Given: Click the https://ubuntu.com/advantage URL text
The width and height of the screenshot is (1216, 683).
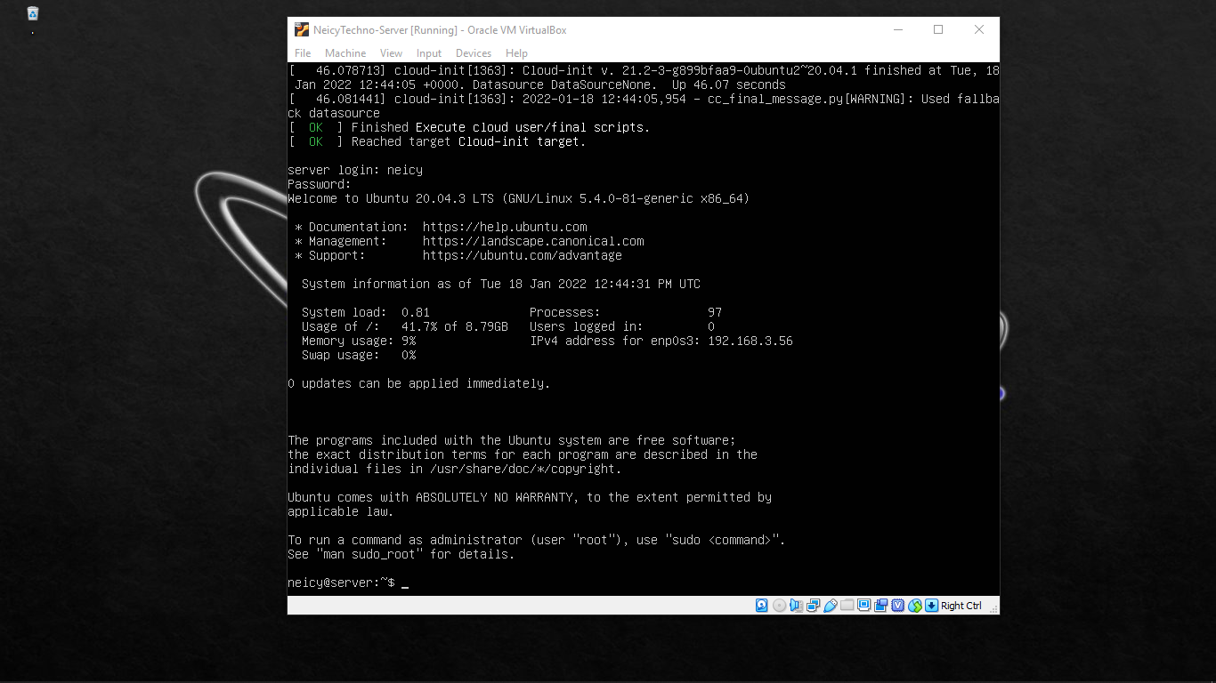Looking at the screenshot, I should point(523,255).
